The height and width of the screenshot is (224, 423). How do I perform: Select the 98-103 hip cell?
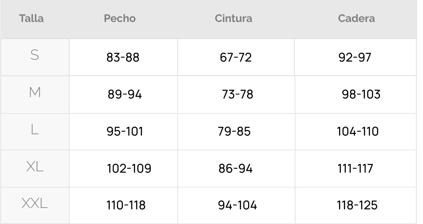tap(361, 94)
